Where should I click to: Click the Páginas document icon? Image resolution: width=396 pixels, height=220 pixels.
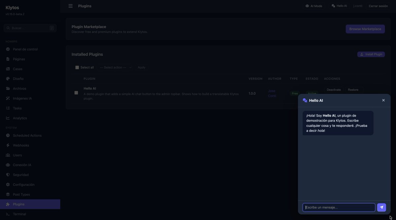tap(8, 59)
